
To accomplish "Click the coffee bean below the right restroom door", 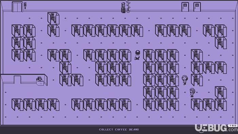I will [197, 18].
